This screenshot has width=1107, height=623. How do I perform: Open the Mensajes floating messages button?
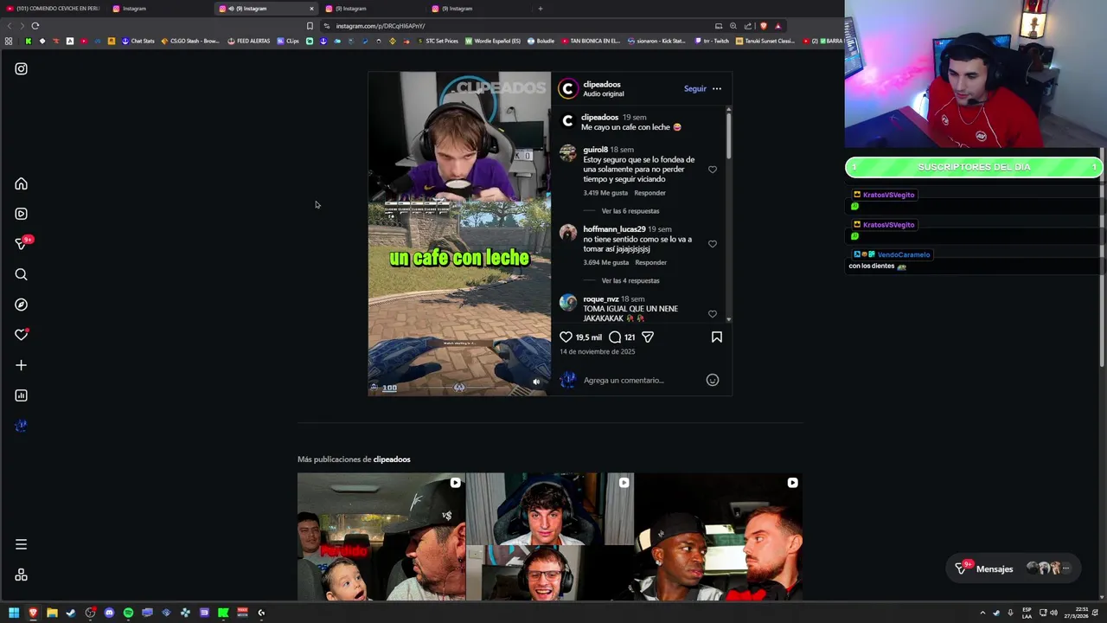[x=1013, y=568]
